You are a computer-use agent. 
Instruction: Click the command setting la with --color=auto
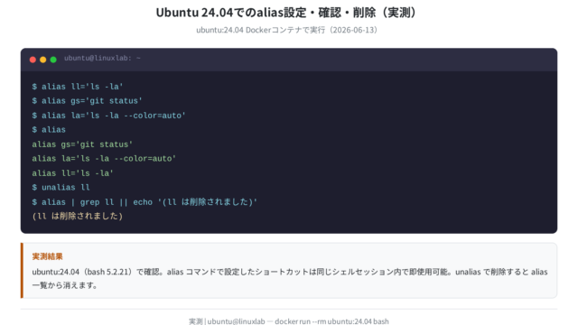click(x=108, y=116)
